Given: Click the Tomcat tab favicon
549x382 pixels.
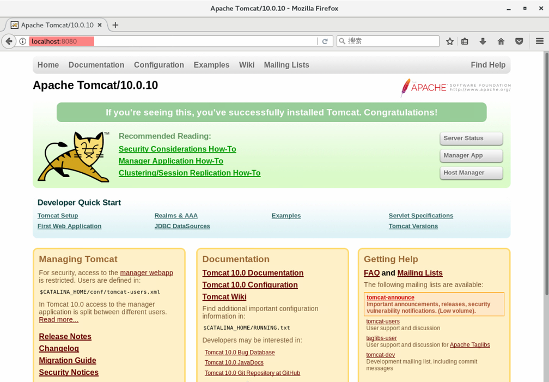Looking at the screenshot, I should [x=14, y=25].
